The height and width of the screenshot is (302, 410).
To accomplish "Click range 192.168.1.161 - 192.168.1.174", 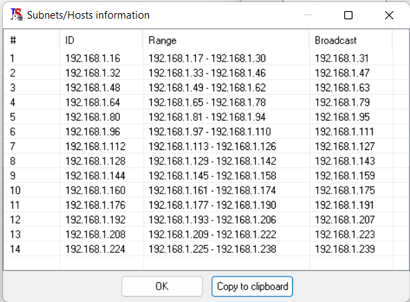I will coord(213,190).
